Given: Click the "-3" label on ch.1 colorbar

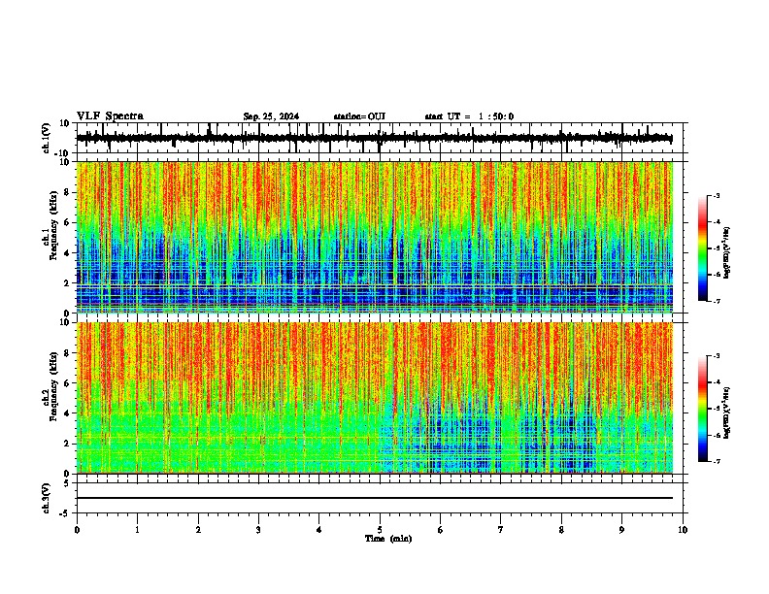Looking at the screenshot, I should [717, 196].
